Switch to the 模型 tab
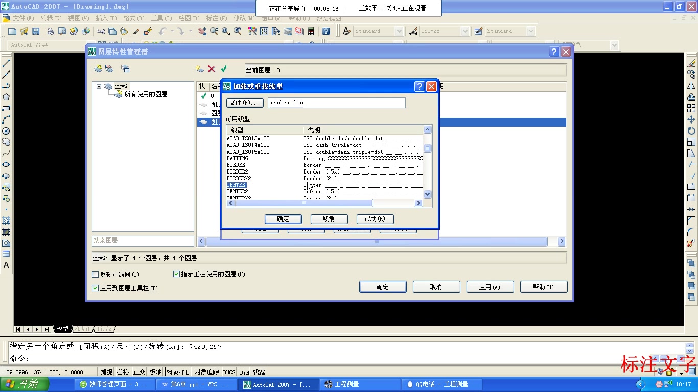This screenshot has width=698, height=392. pos(62,329)
